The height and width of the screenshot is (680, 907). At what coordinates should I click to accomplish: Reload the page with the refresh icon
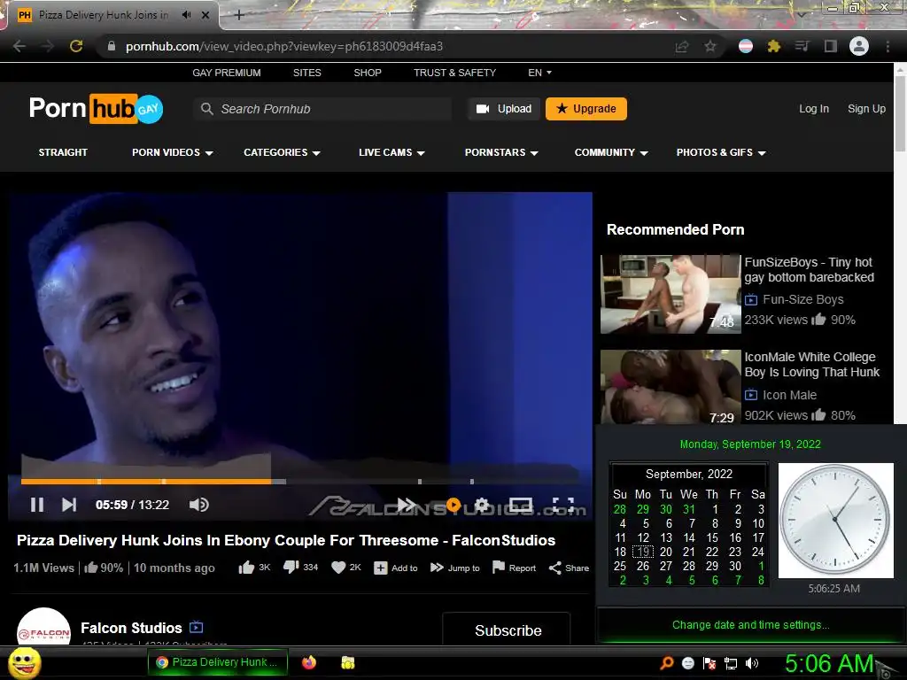coord(76,46)
